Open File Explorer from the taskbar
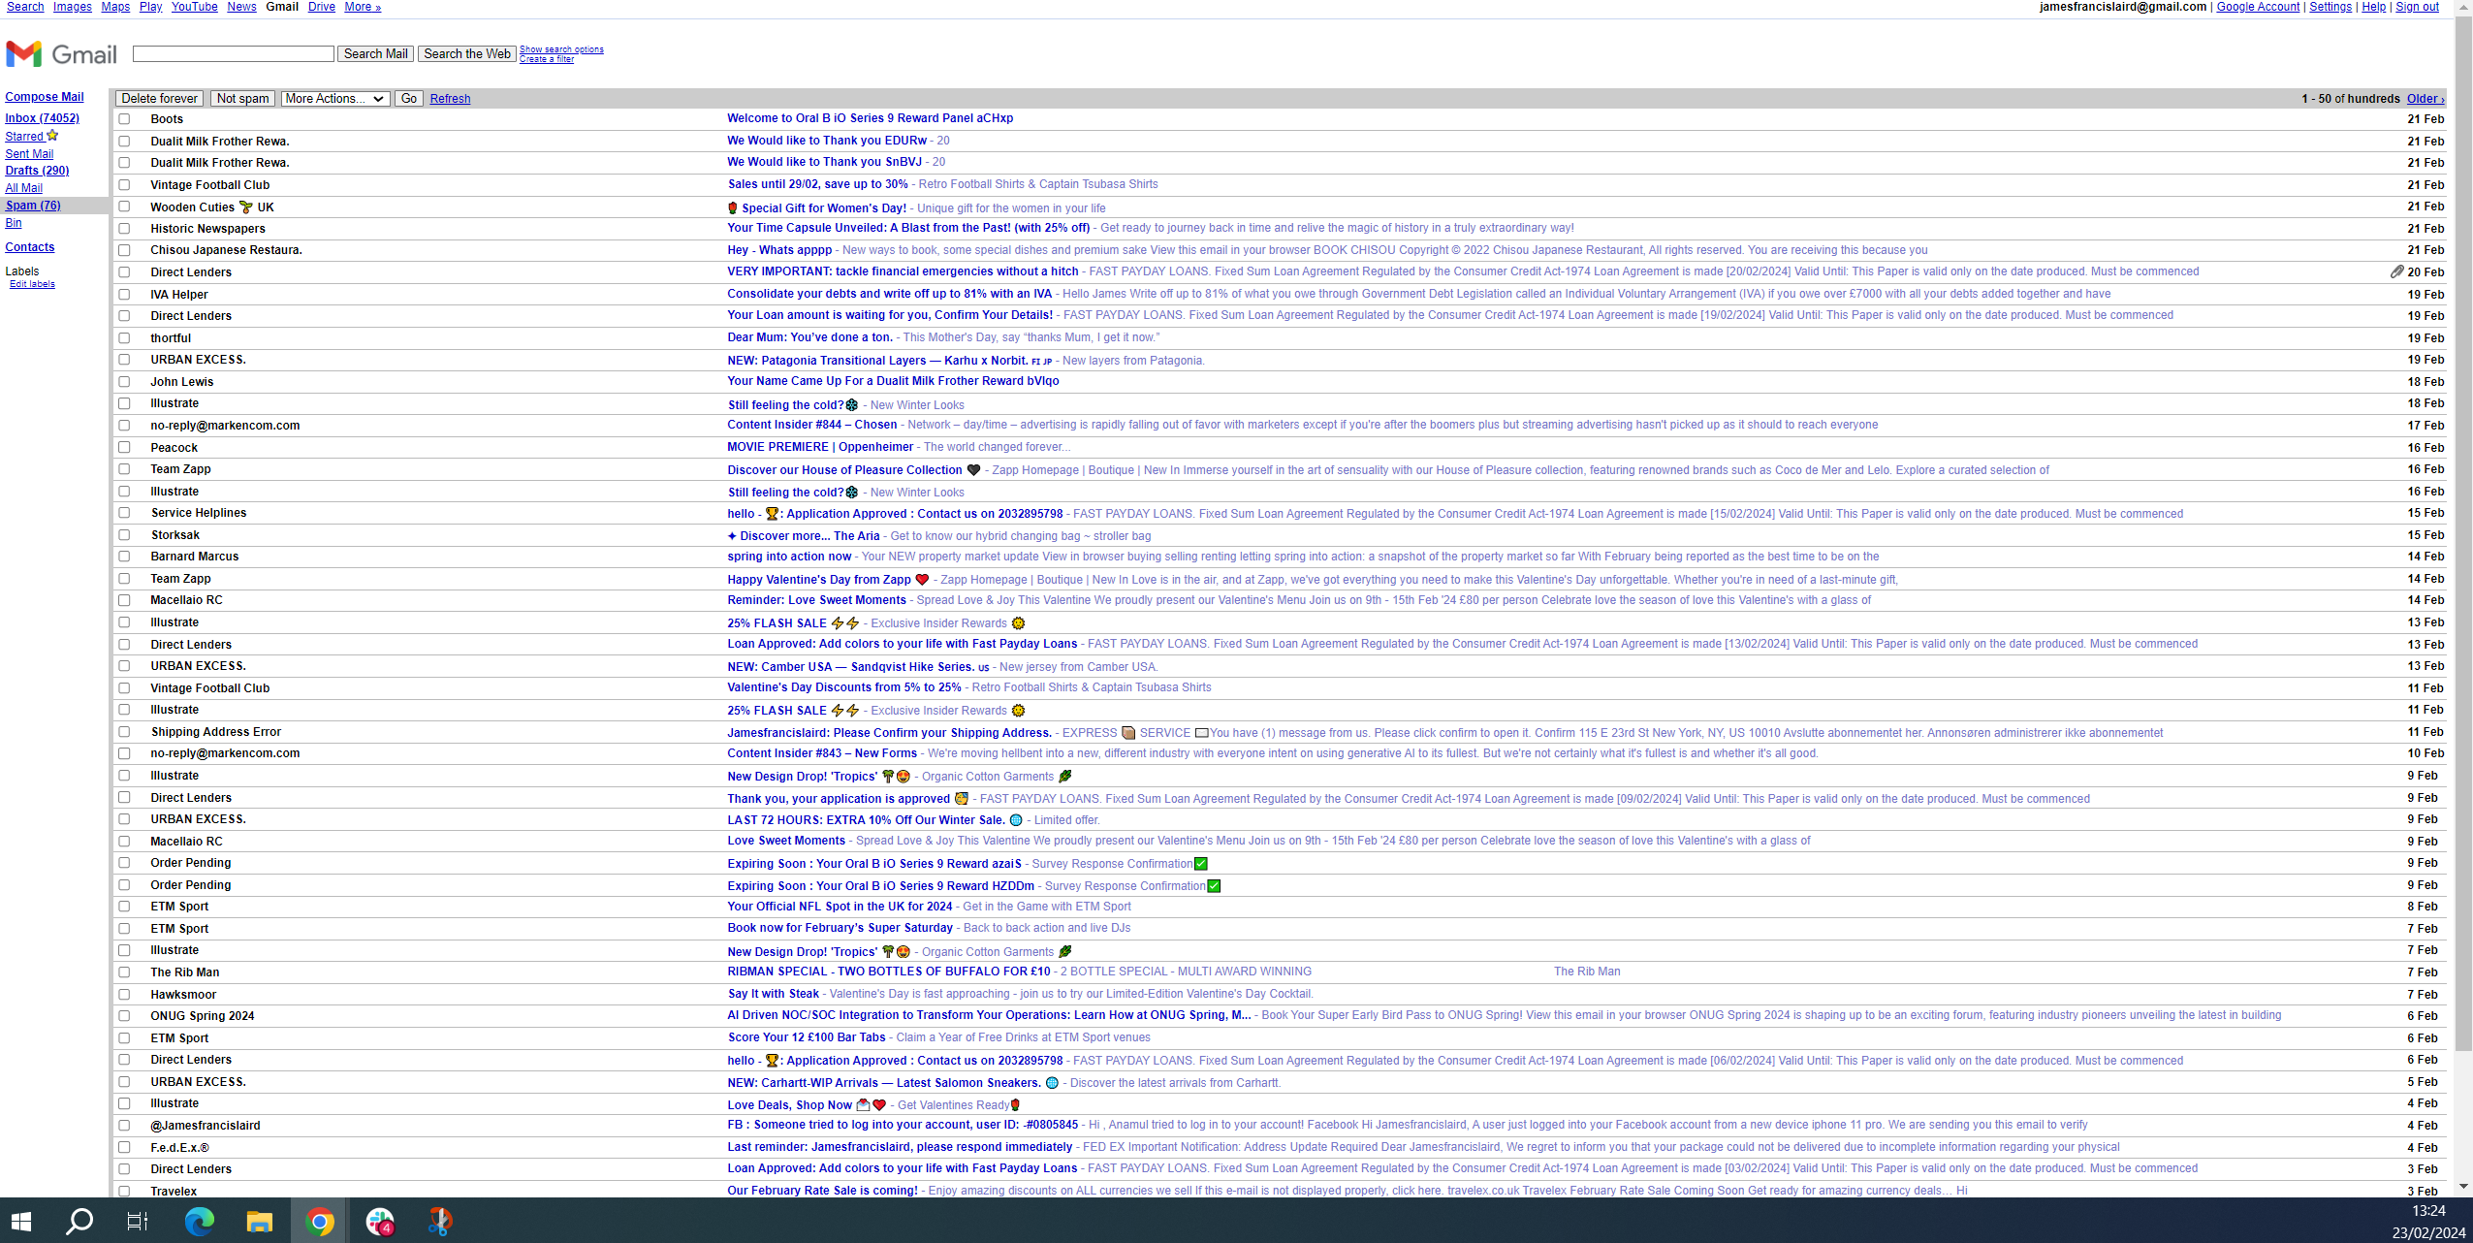Image resolution: width=2473 pixels, height=1243 pixels. (259, 1221)
